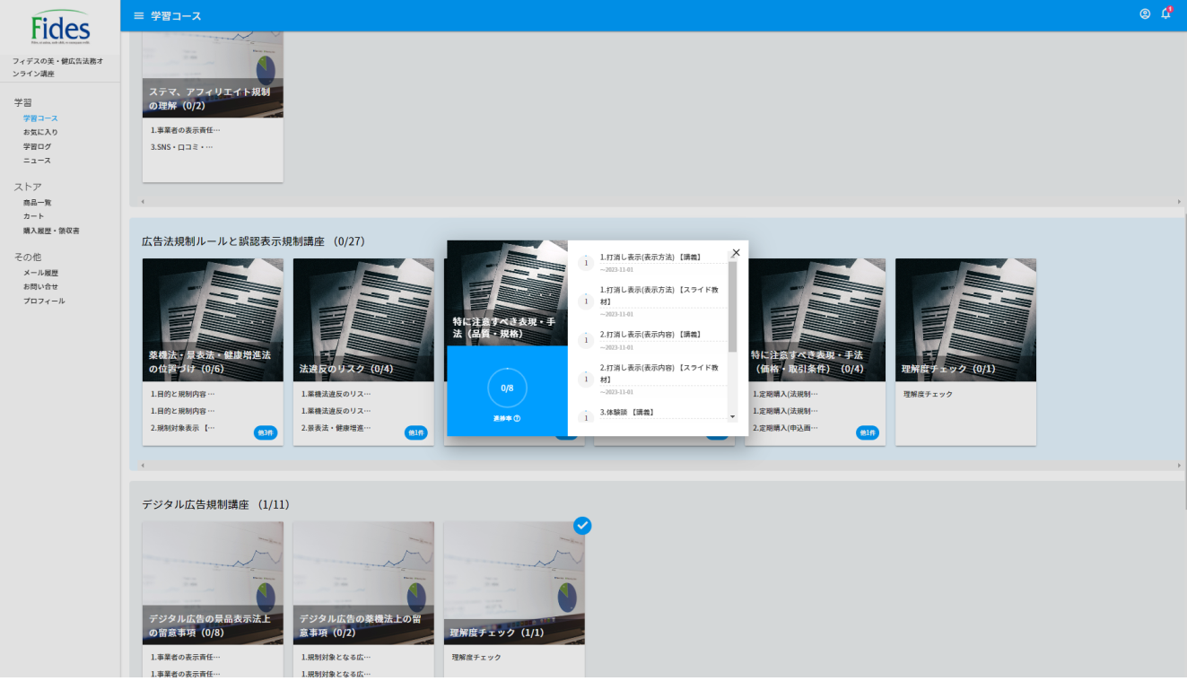Open メール履歴 in the sidebar
This screenshot has width=1187, height=681.
40,273
